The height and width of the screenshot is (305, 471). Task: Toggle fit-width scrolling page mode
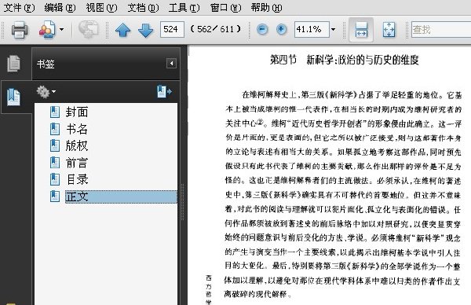click(x=361, y=29)
